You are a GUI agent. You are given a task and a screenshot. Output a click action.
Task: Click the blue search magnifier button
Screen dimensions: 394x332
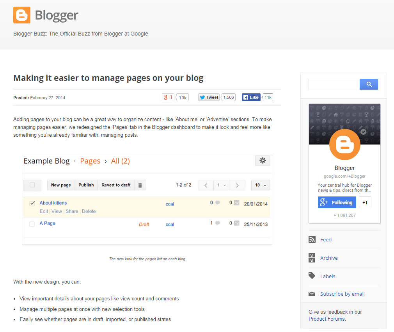(x=369, y=84)
